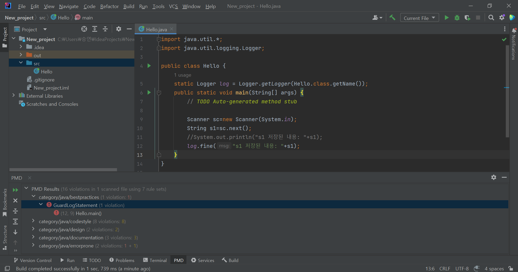Click the CRLF line separator button
This screenshot has height=272, width=518.
[445, 268]
